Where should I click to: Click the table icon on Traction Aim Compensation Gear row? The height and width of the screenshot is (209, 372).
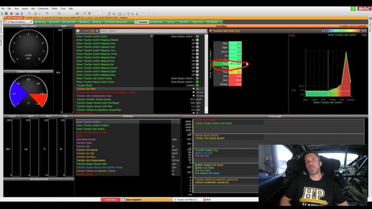[194, 96]
